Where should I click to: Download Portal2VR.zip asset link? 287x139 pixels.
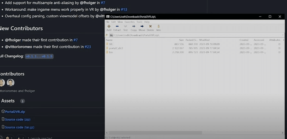pyautogui.click(x=15, y=112)
